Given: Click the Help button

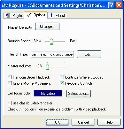Looking at the screenshot, I should pos(109,122).
